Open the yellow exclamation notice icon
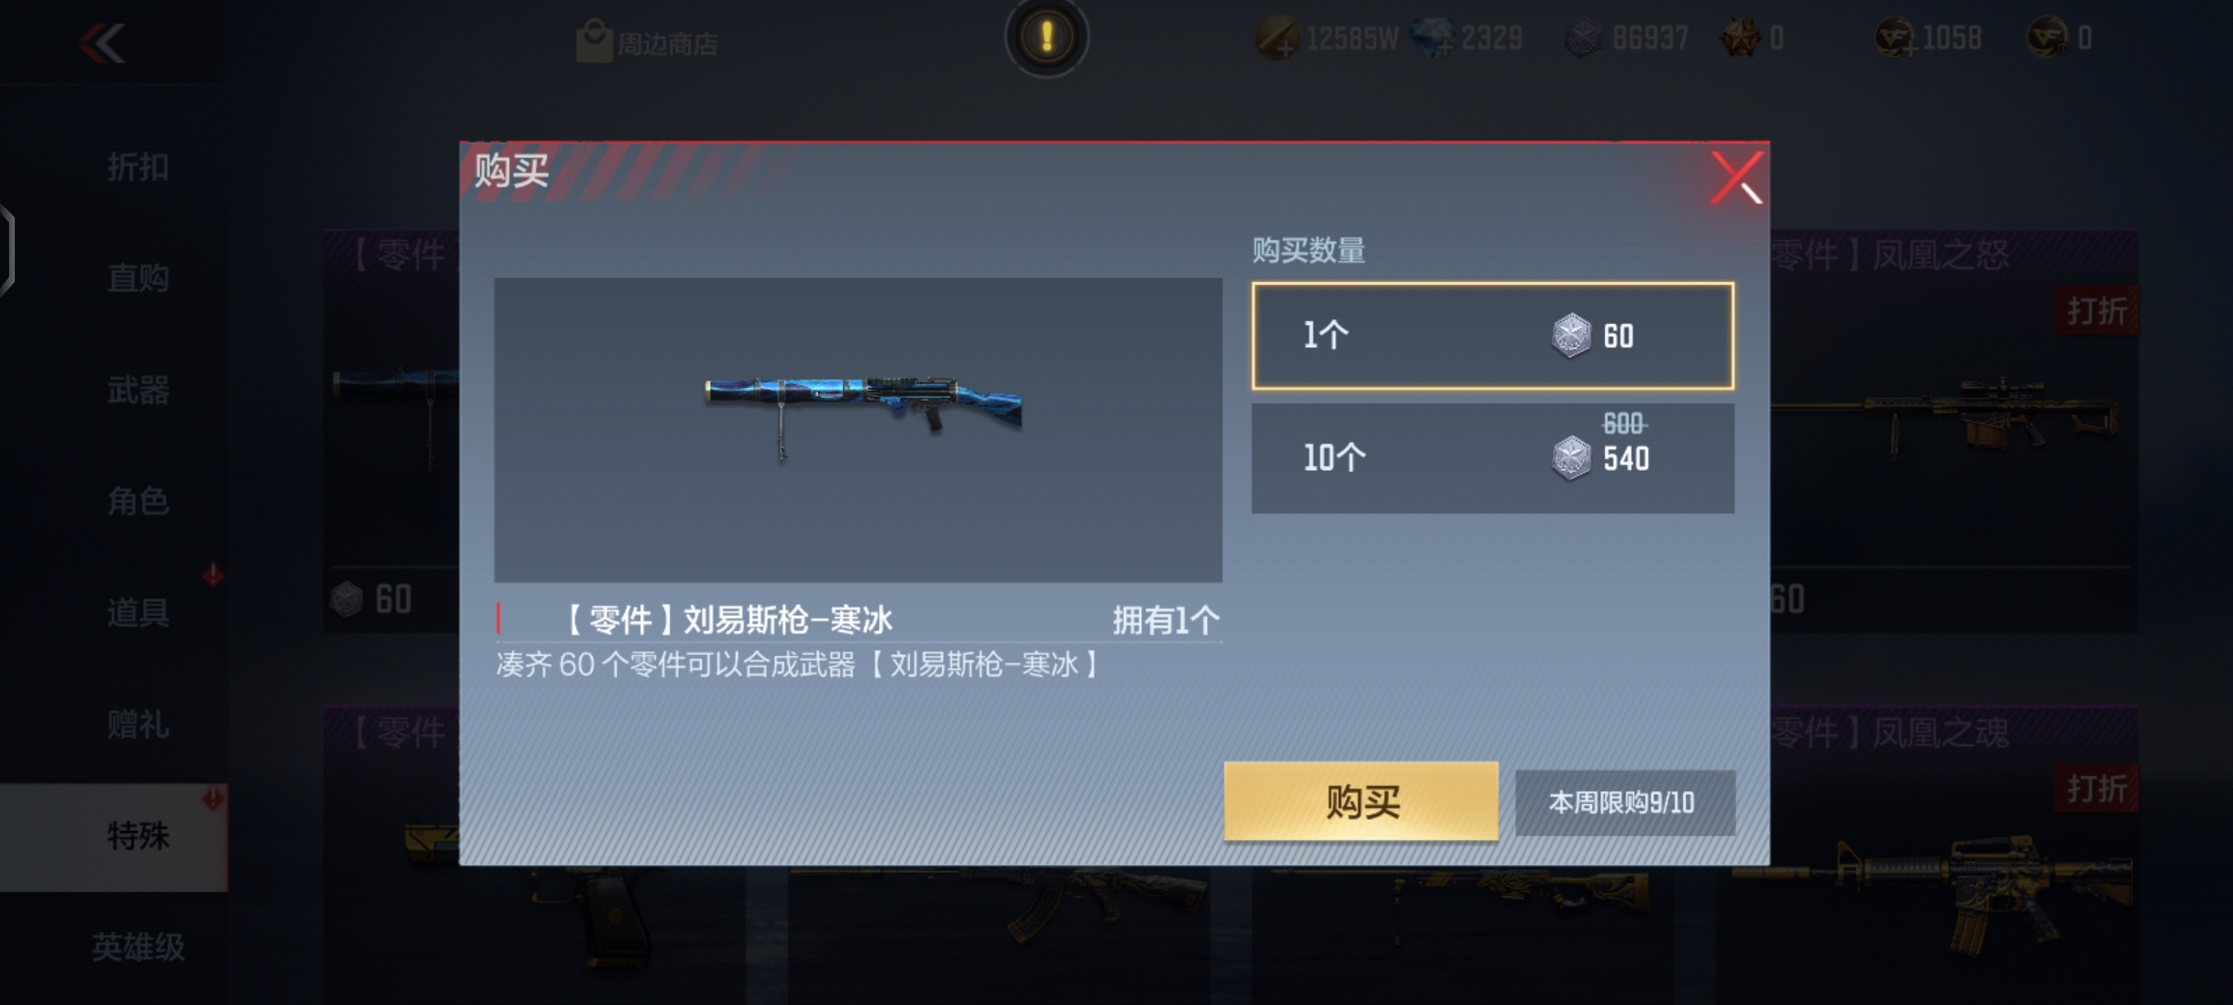The image size is (2233, 1005). (x=1047, y=37)
